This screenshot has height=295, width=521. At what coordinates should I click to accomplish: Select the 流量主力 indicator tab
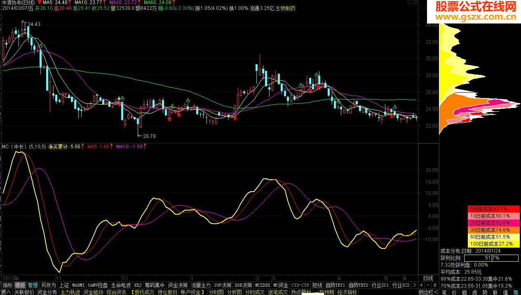pyautogui.click(x=201, y=285)
